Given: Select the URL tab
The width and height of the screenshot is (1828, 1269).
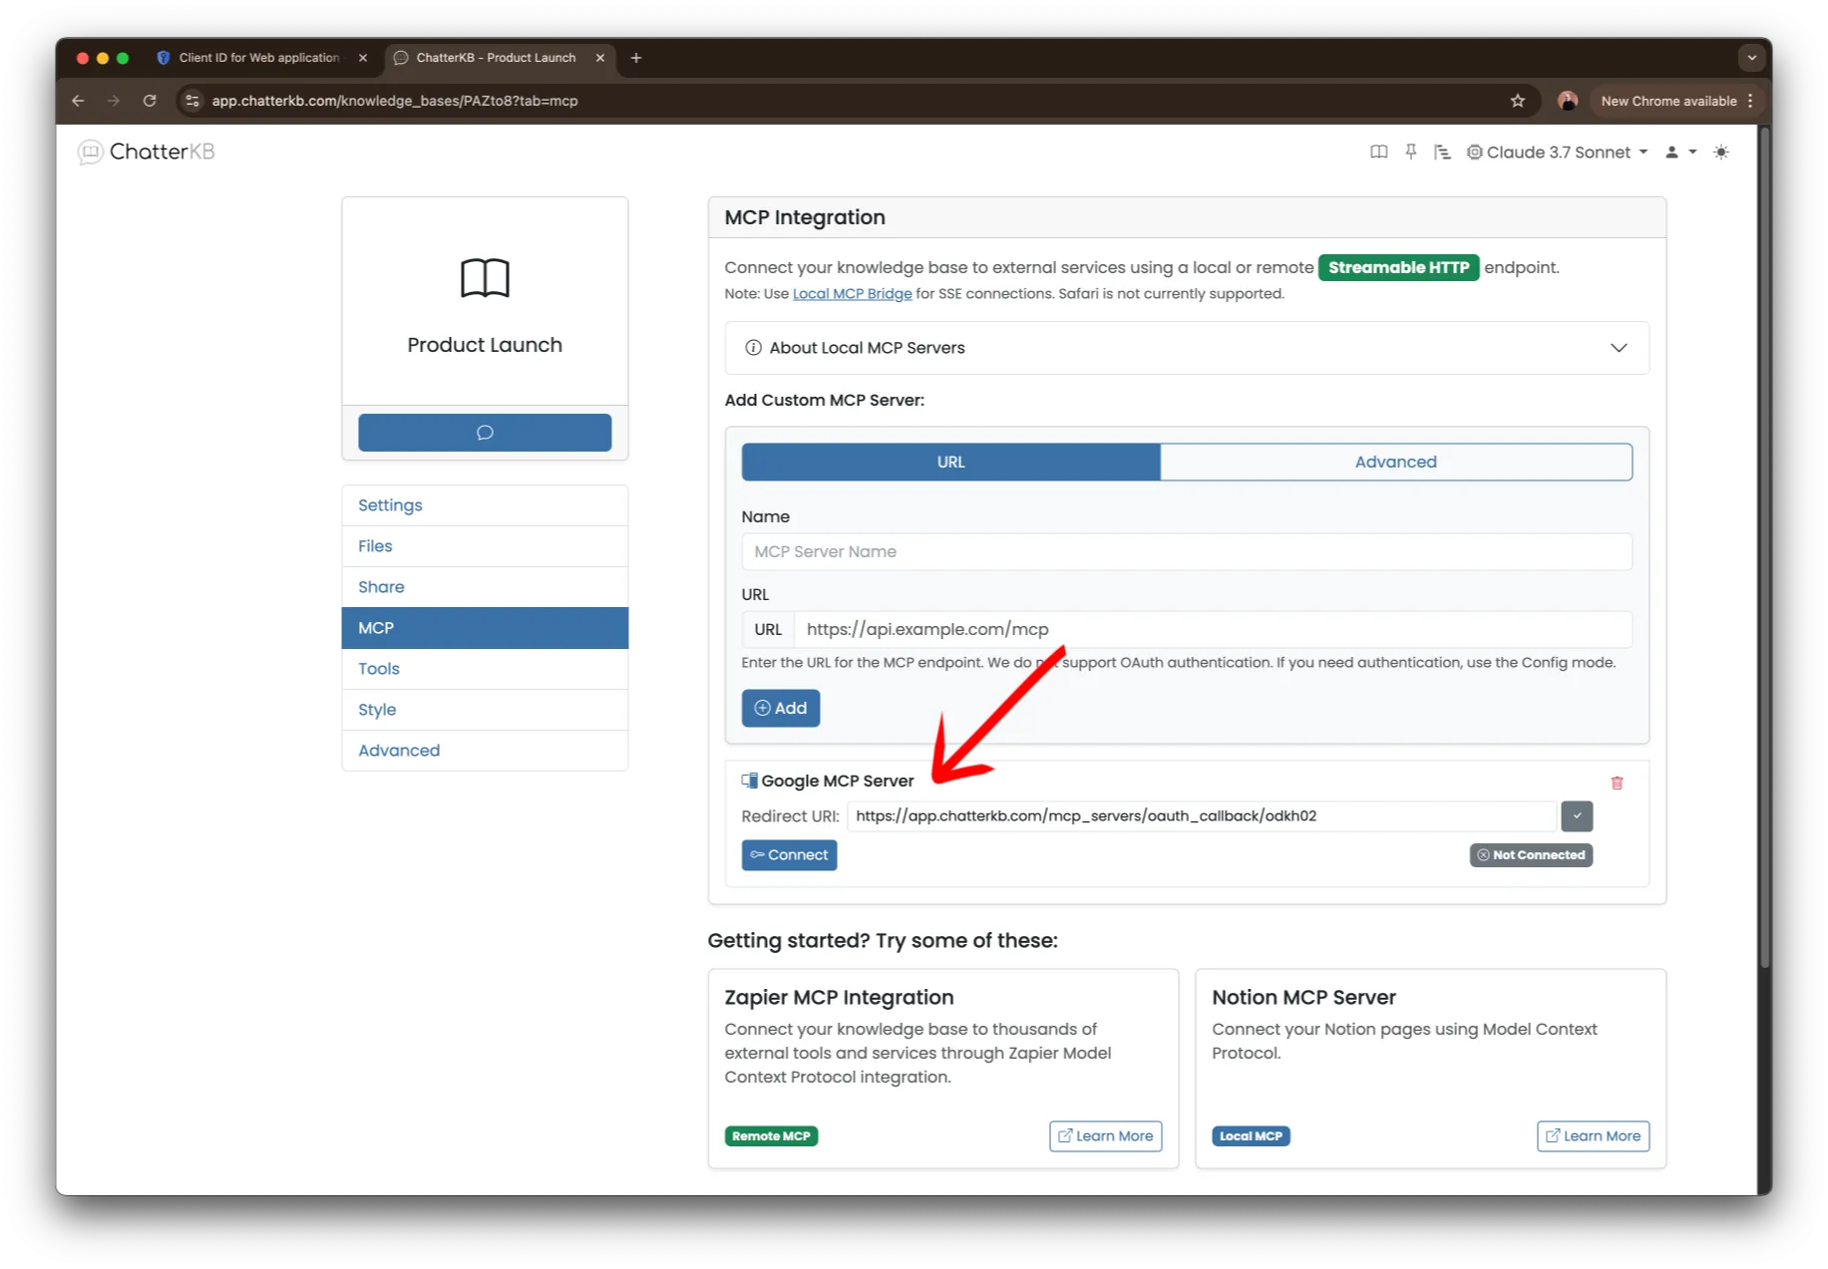Looking at the screenshot, I should (x=950, y=463).
